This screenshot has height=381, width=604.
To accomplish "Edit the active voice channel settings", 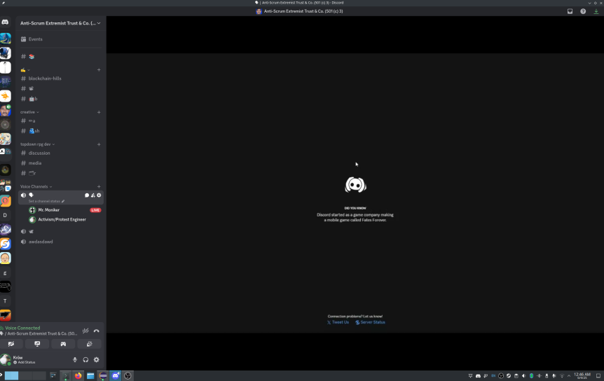I will click(x=99, y=195).
